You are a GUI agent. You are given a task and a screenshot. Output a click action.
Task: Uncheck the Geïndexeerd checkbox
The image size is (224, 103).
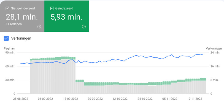pyautogui.click(x=52, y=9)
